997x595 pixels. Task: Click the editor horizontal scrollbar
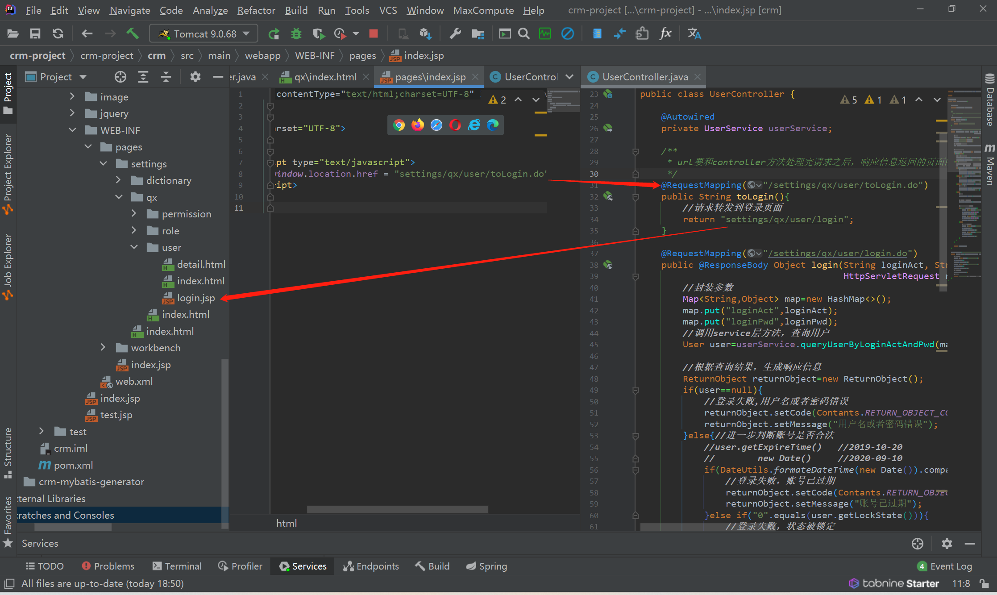[397, 509]
